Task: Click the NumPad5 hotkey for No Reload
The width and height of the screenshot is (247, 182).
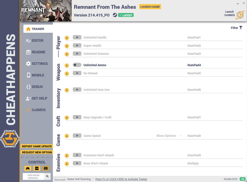Action: [x=194, y=73]
